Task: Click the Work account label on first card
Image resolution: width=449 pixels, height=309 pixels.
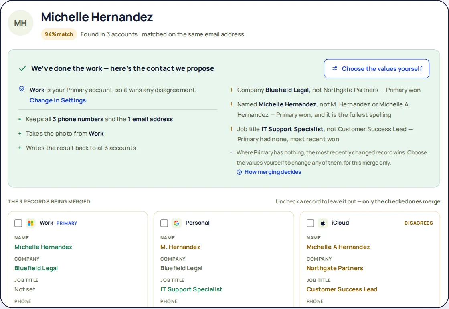Action: pos(46,223)
